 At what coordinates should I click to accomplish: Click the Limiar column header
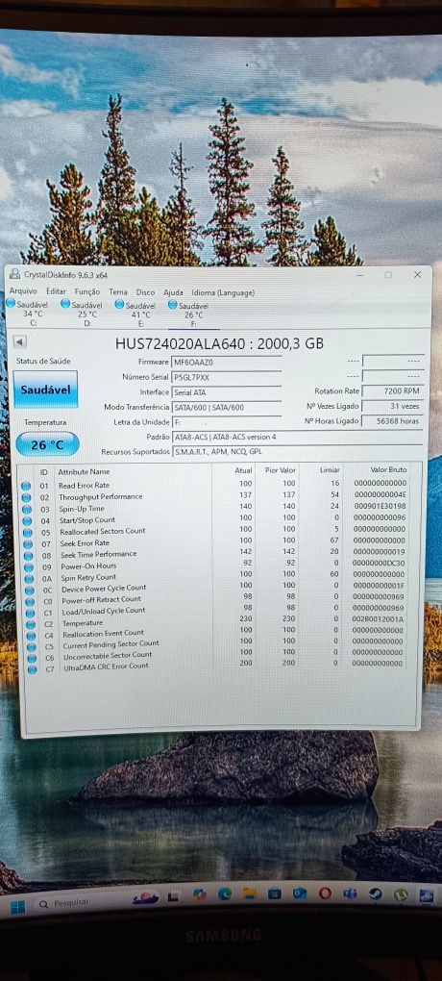point(330,469)
